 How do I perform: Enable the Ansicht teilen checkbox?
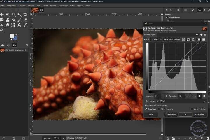pyautogui.click(x=192, y=109)
